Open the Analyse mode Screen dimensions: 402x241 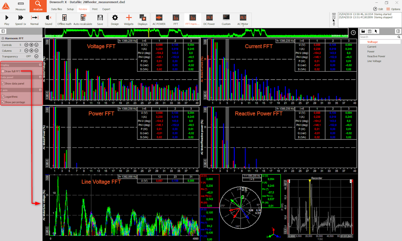coord(38,6)
